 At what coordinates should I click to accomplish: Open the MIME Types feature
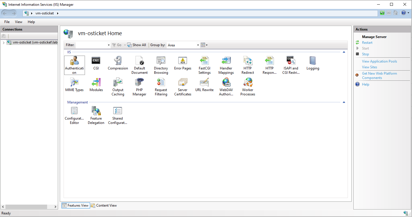click(x=75, y=85)
